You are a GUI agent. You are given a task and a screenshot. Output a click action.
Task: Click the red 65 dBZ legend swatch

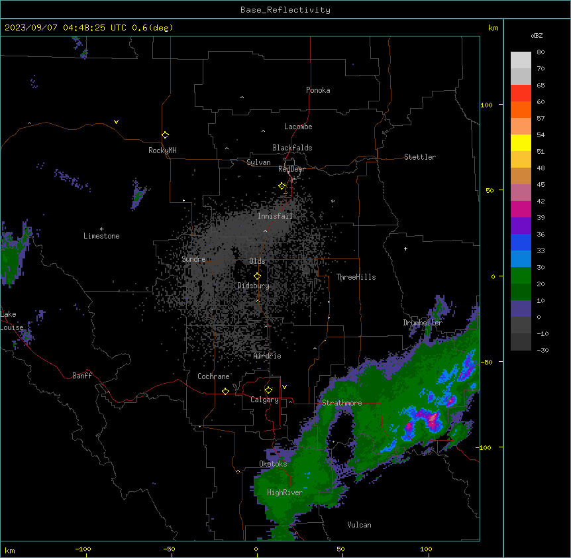tap(521, 93)
